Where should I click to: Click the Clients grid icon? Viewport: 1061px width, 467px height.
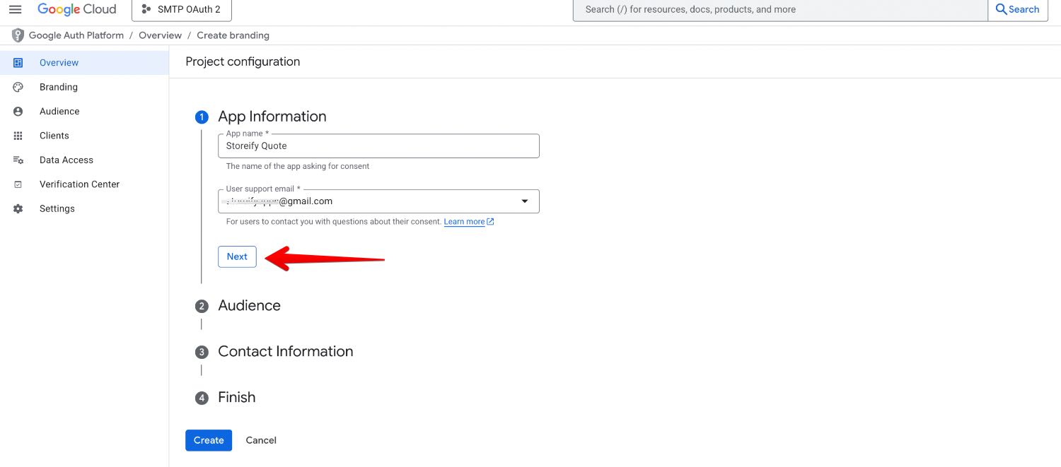[x=18, y=136]
